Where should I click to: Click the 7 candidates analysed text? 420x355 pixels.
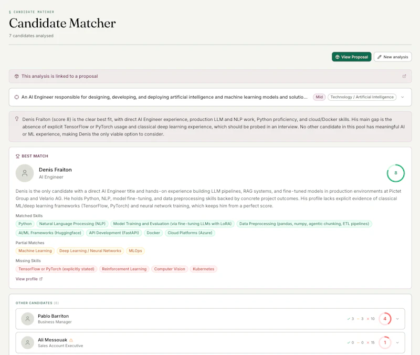[31, 36]
